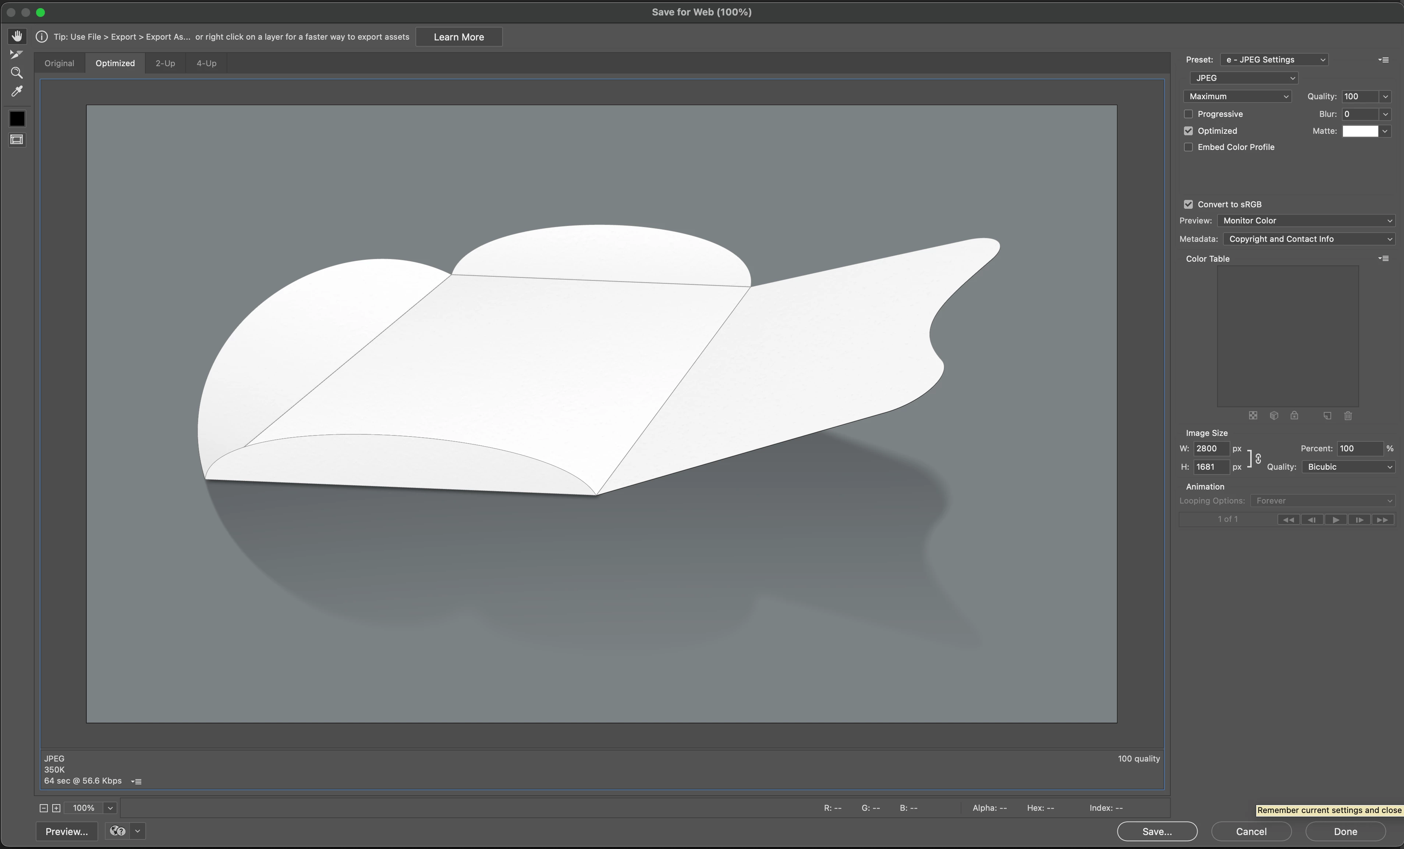This screenshot has width=1404, height=849.
Task: Enable the Progressive checkbox
Action: 1188,114
